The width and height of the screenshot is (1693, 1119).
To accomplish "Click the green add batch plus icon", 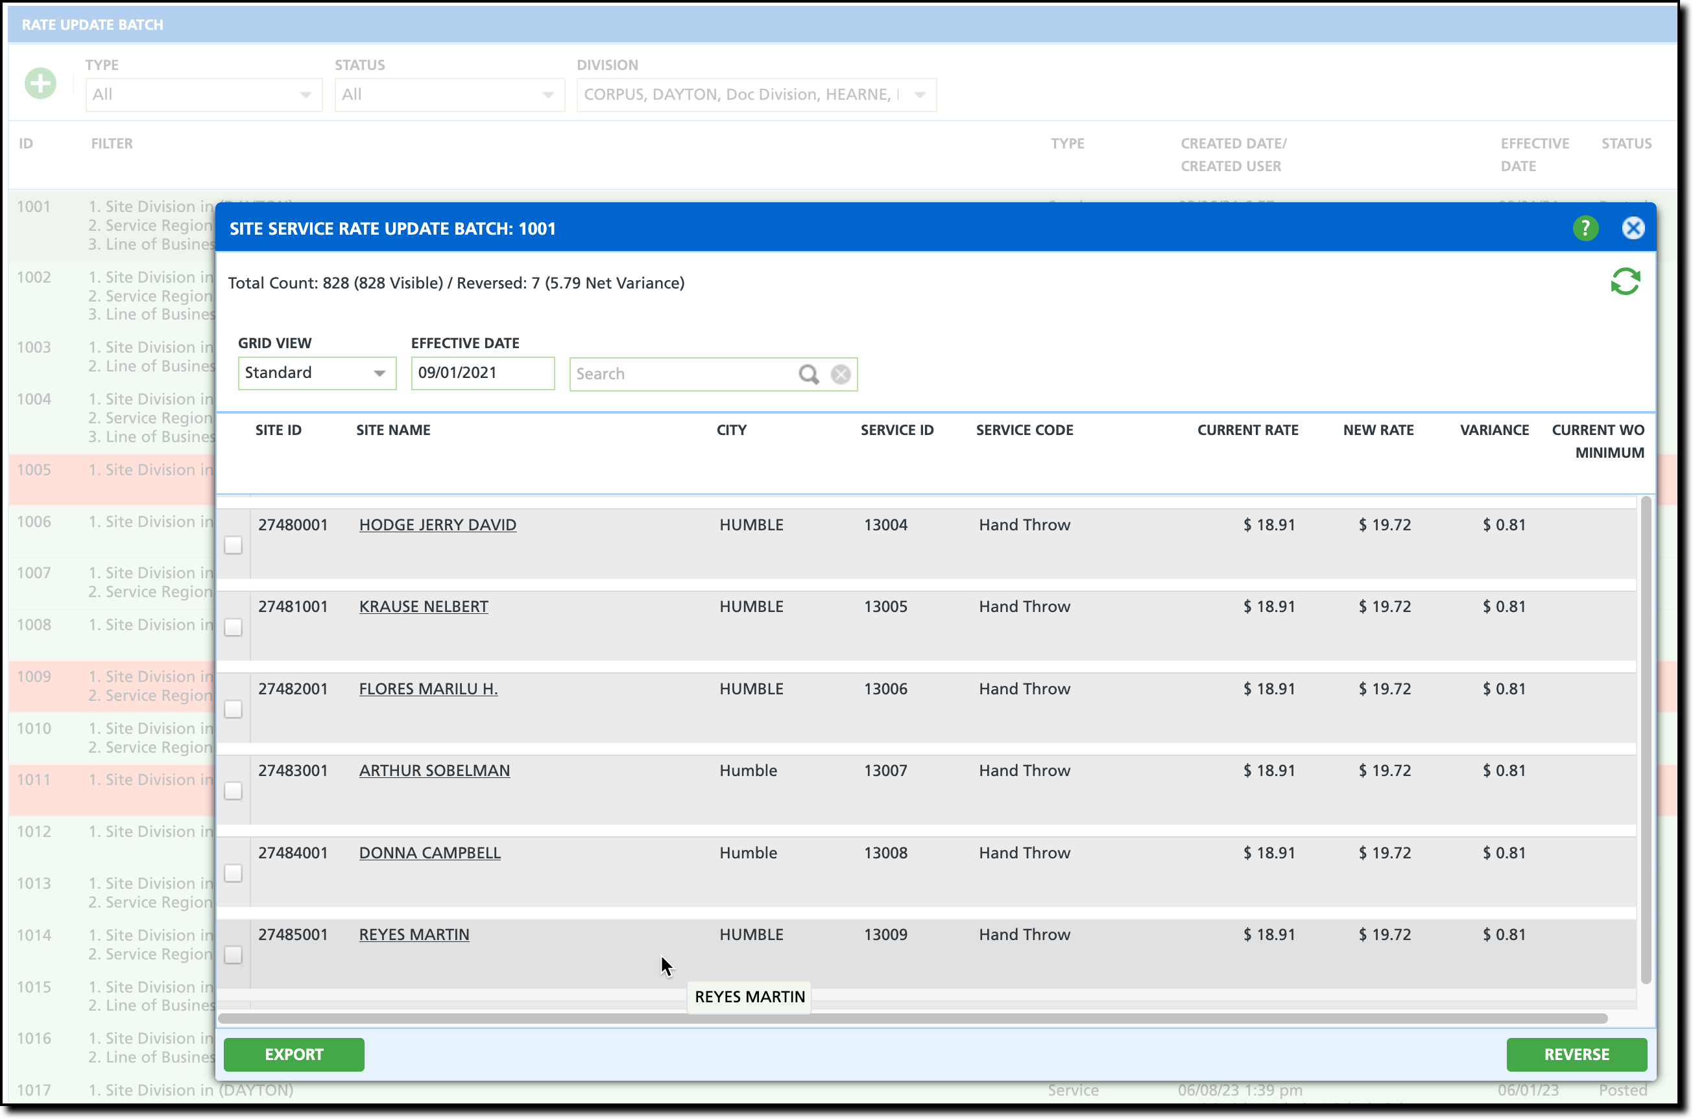I will pos(41,84).
